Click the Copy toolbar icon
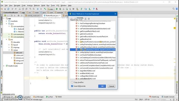179x101 pixels. (23, 9)
